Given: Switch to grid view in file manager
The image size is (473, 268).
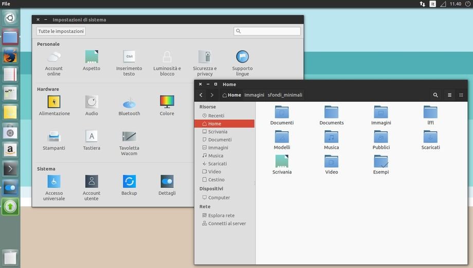Looking at the screenshot, I should tap(461, 95).
